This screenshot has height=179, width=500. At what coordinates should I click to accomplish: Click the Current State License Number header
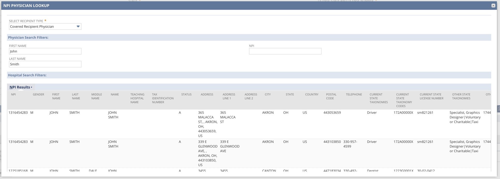tap(431, 96)
